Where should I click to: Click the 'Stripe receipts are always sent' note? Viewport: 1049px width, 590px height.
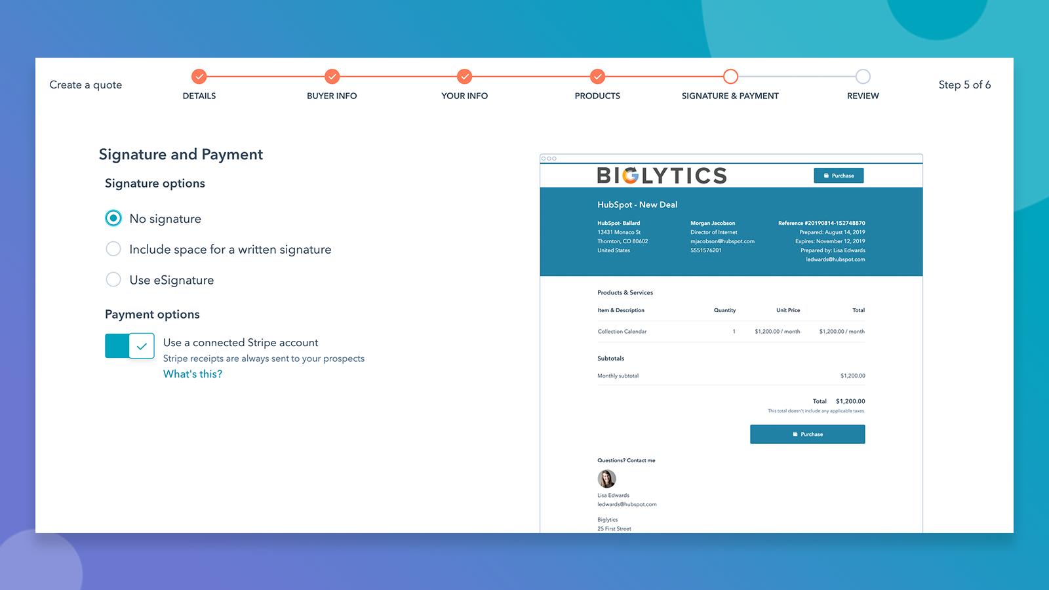point(264,359)
